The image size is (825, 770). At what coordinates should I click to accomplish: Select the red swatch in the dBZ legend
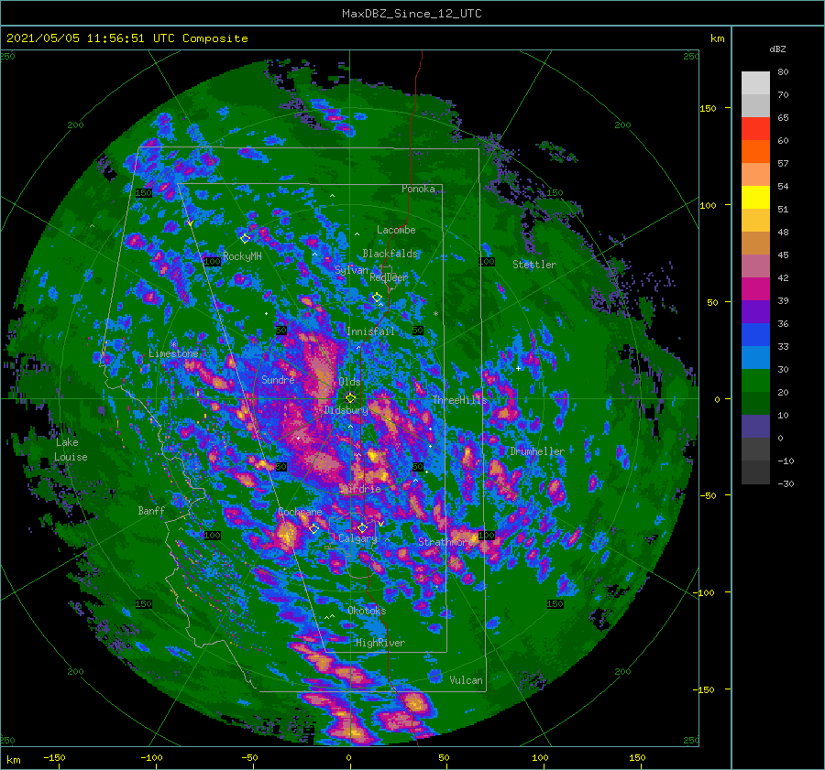tap(755, 129)
